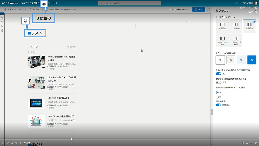Save page as draft (下書きとして保存)

pyautogui.click(x=13, y=9)
